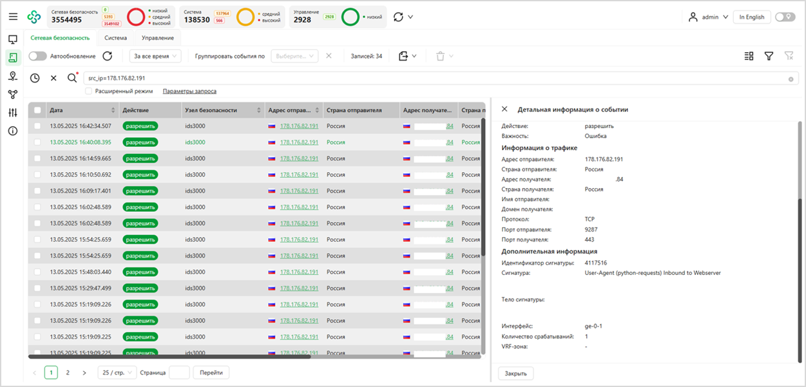Refresh the event list with the reload icon
This screenshot has height=387, width=806.
[108, 56]
